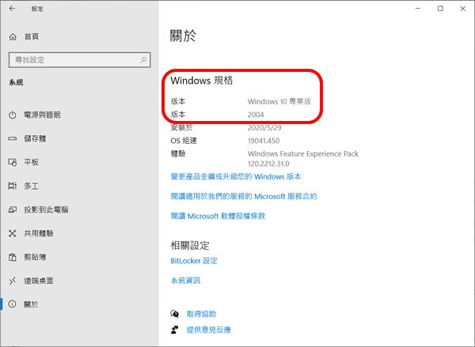This screenshot has width=475, height=347.
Task: Go to 多工 settings
Action: tap(32, 186)
